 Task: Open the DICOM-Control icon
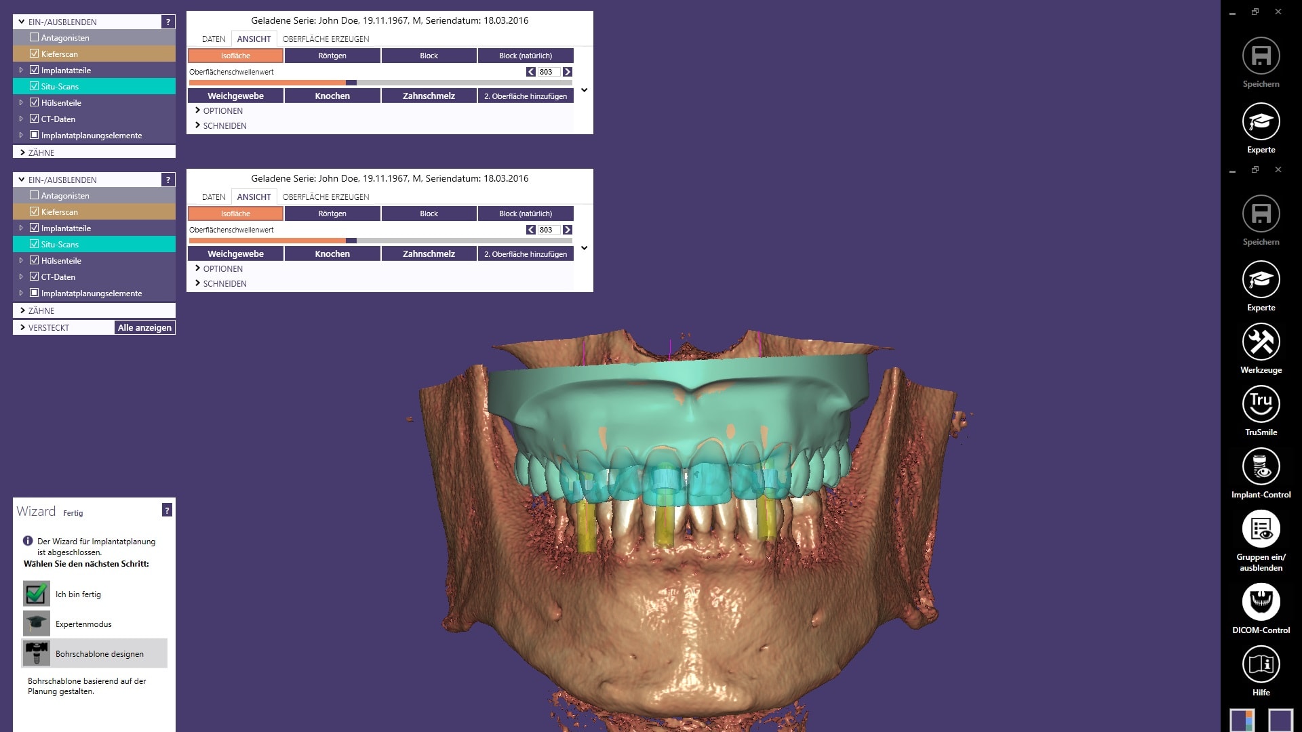tap(1261, 602)
